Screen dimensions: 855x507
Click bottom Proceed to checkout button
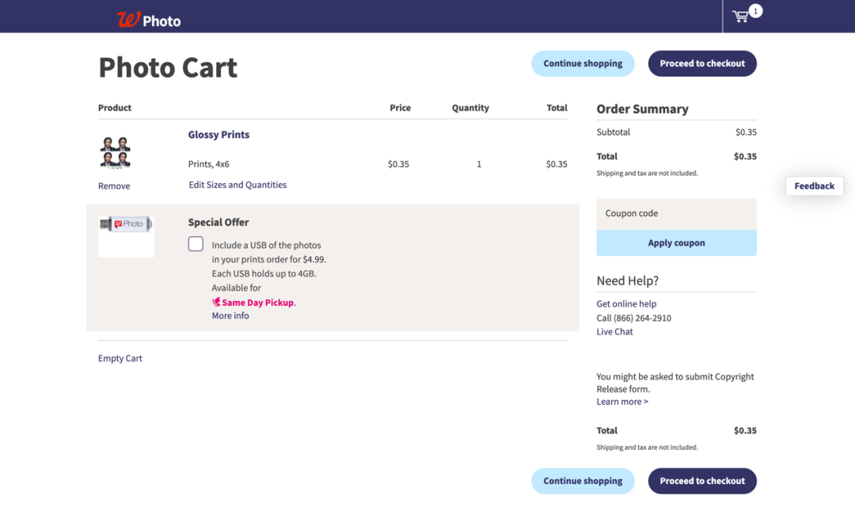tap(702, 481)
